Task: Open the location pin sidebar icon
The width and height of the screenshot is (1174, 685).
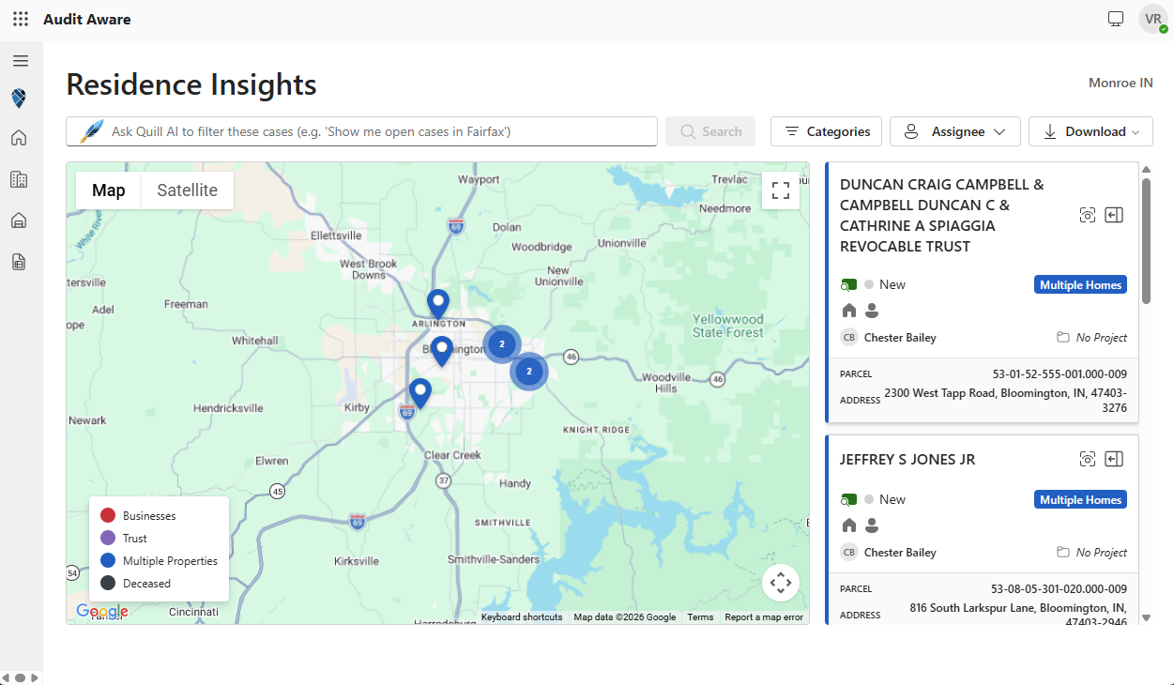Action: tap(19, 99)
